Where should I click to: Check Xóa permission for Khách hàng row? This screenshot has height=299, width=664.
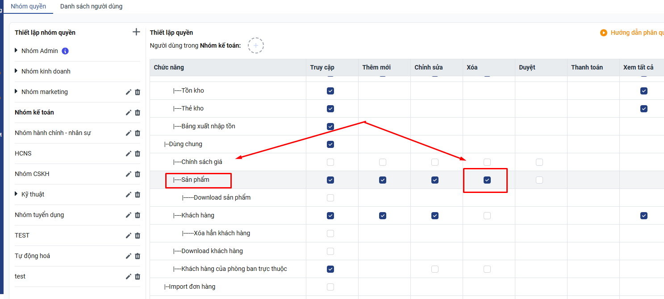tap(487, 216)
